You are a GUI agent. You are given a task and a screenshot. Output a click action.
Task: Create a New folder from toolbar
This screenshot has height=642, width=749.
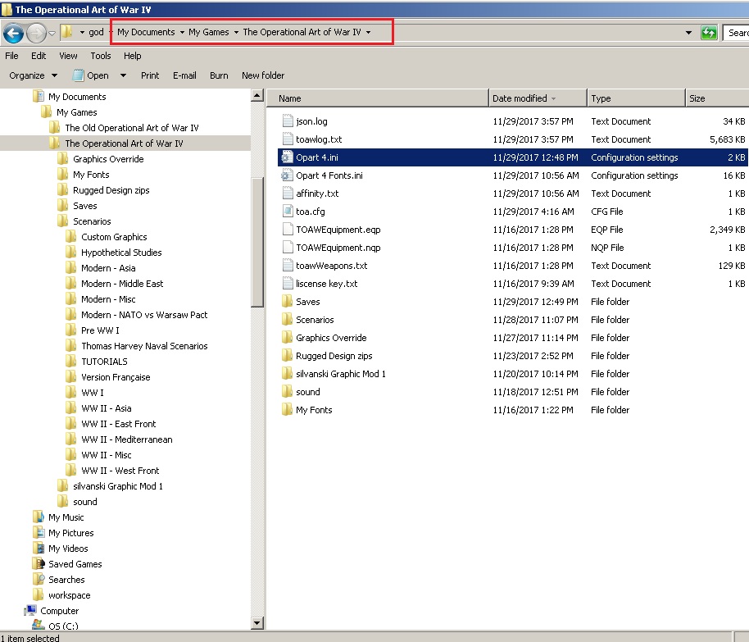coord(263,75)
